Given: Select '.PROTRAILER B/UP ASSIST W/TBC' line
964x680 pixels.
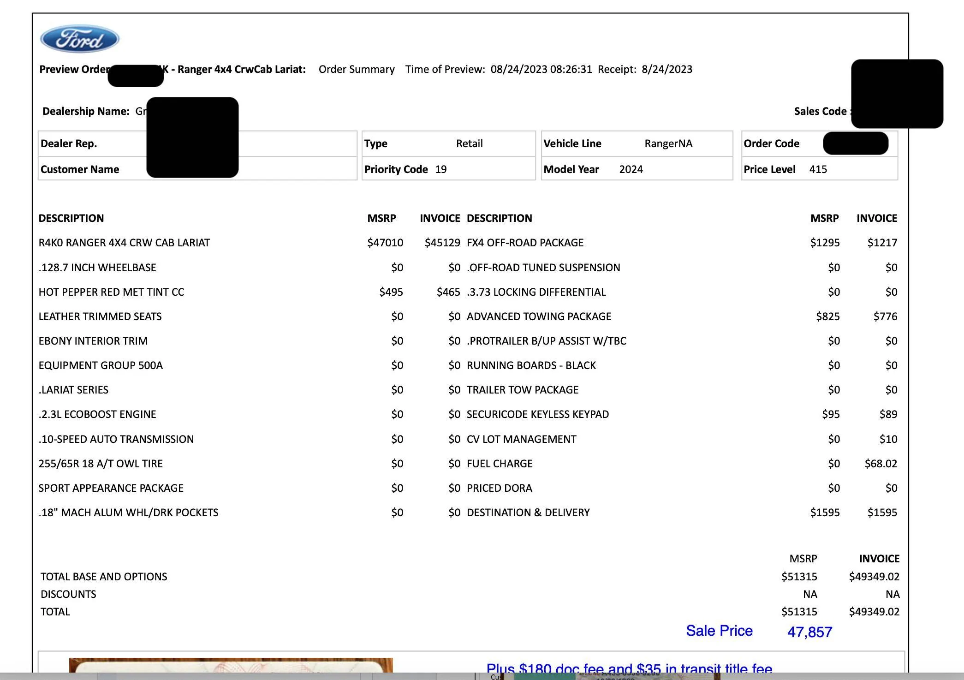Looking at the screenshot, I should 547,341.
